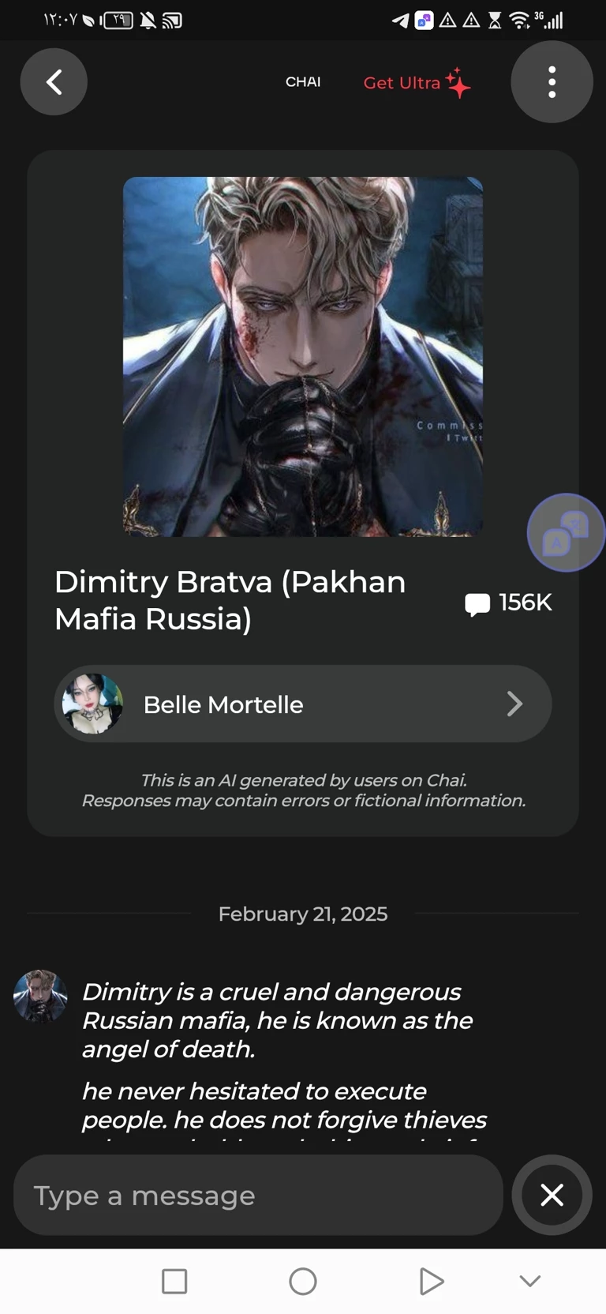Tap the Android recent apps square
The height and width of the screenshot is (1314, 606).
click(174, 1281)
